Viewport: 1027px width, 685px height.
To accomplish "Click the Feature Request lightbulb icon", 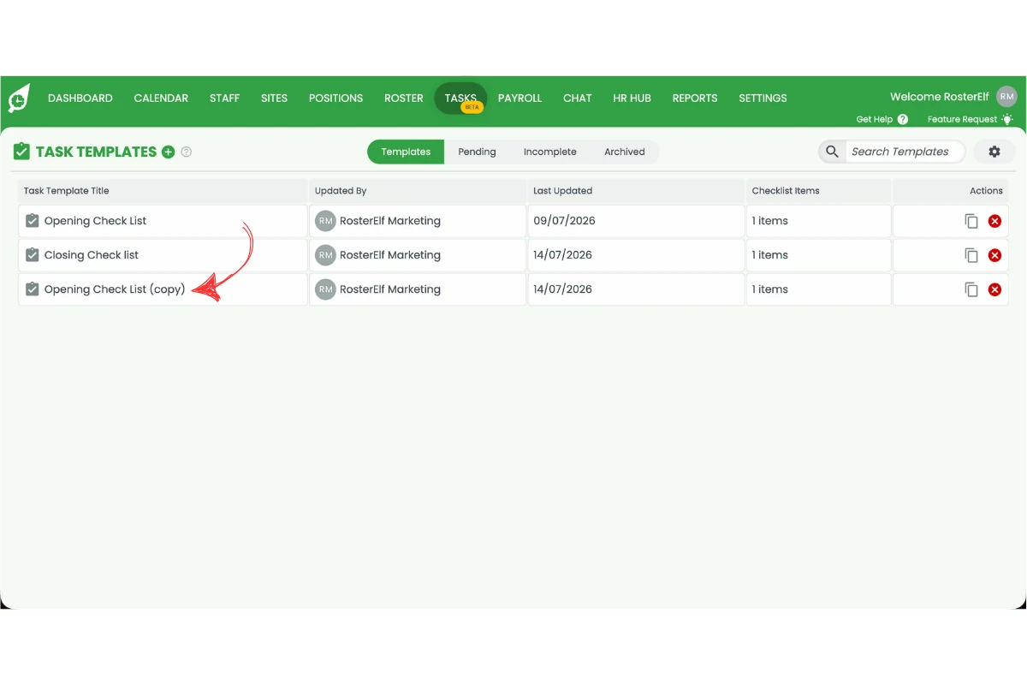I will coord(1007,120).
